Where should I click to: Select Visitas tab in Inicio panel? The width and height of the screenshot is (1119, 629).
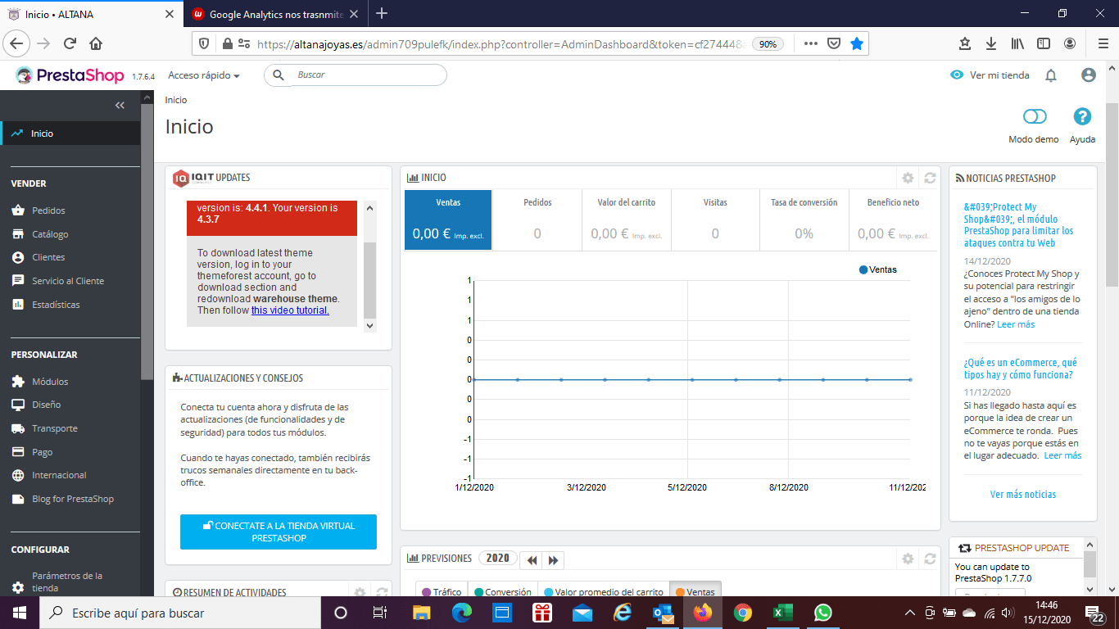point(715,220)
